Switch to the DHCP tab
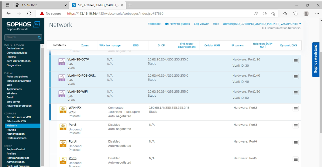This screenshot has height=167, width=322. pyautogui.click(x=161, y=45)
